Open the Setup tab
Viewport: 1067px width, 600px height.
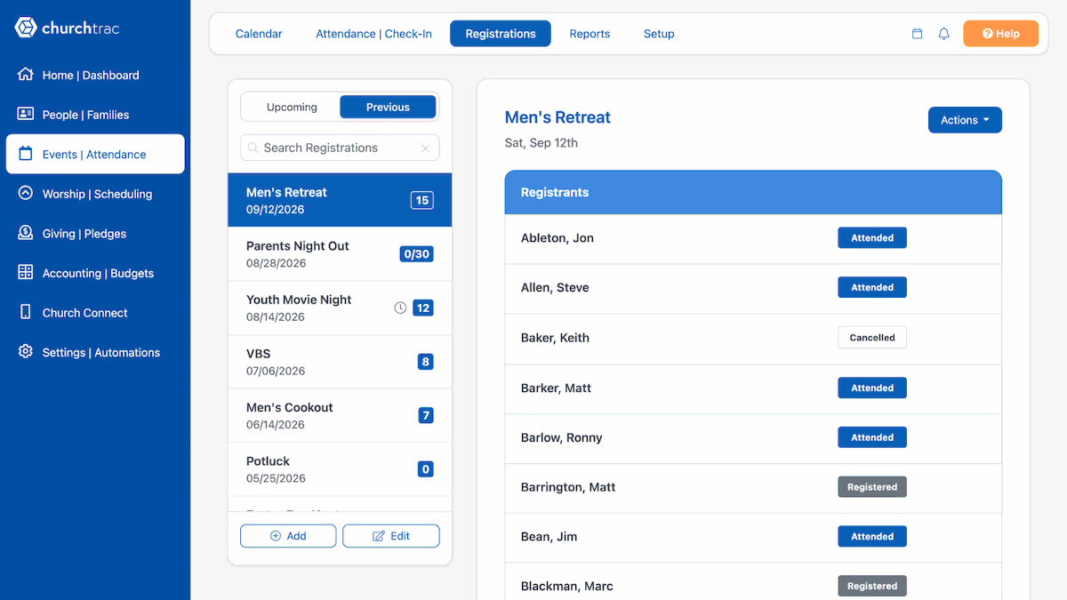point(659,34)
